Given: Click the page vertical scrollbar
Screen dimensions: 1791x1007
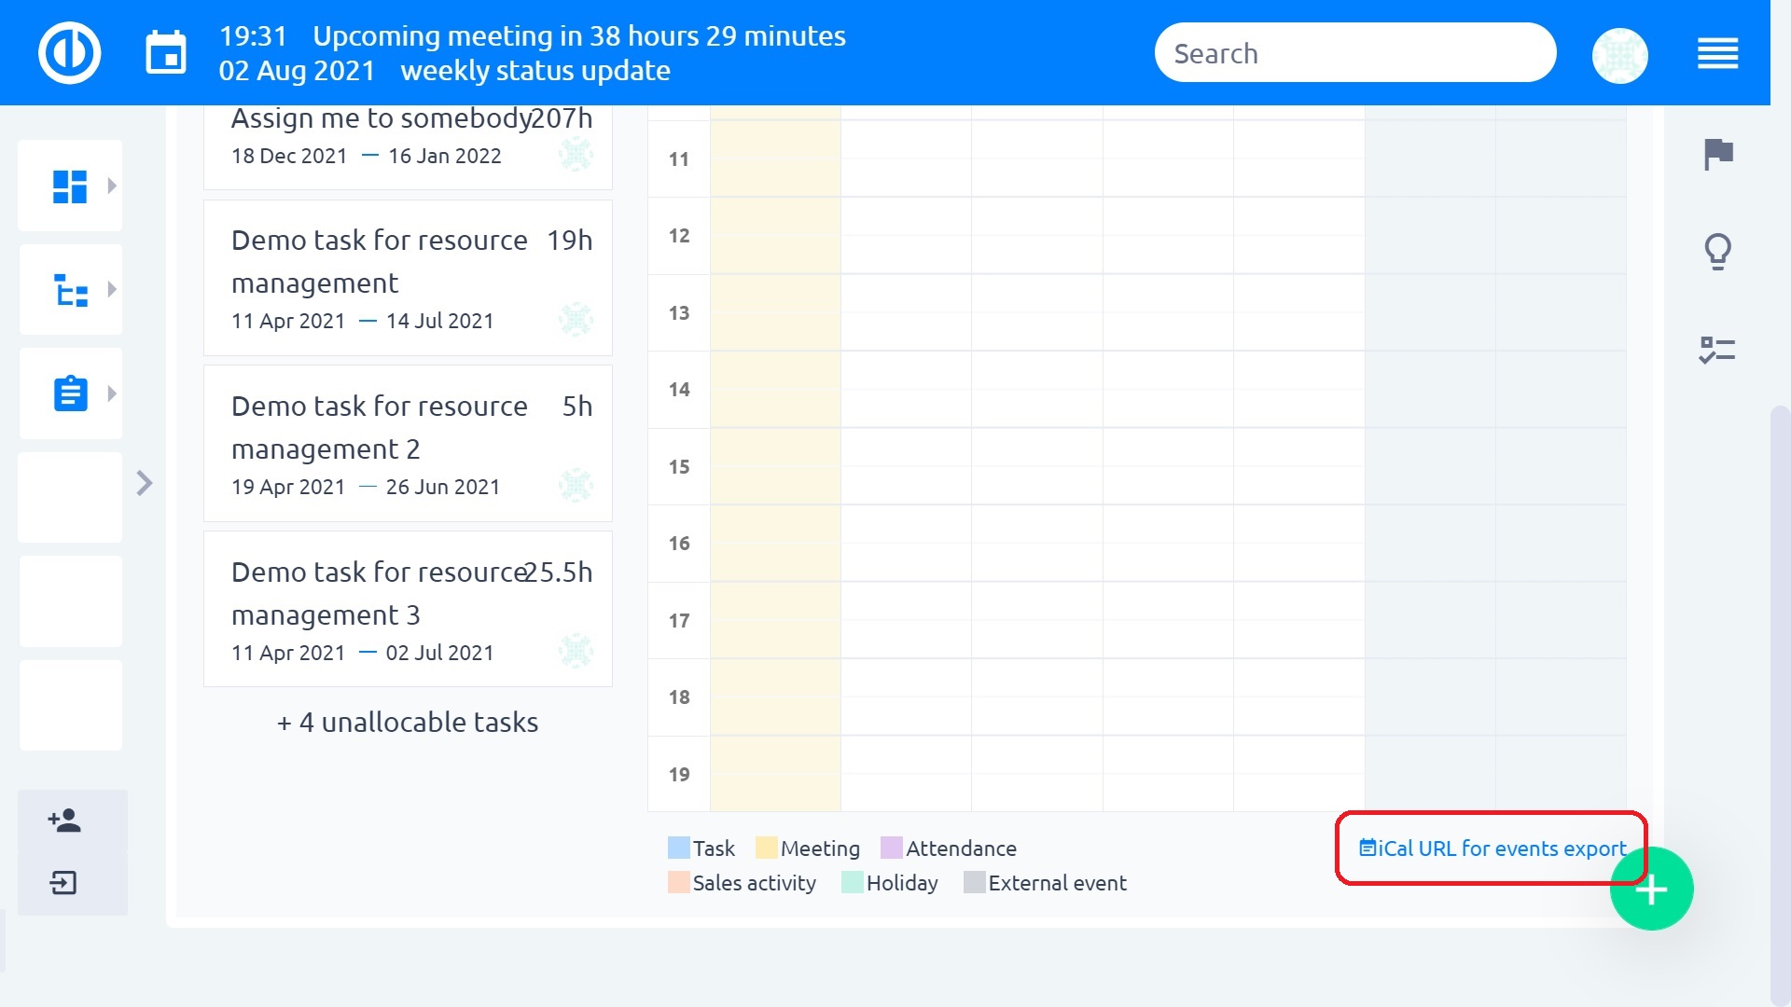Looking at the screenshot, I should [1780, 704].
